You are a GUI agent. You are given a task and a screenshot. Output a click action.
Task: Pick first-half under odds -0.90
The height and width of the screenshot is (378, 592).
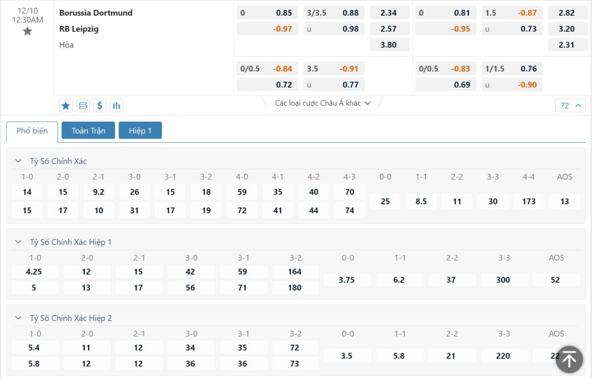coord(512,84)
